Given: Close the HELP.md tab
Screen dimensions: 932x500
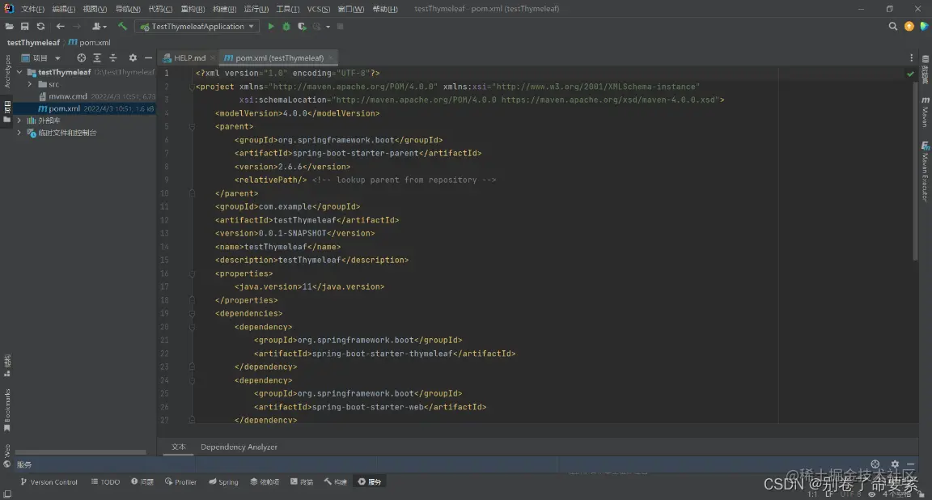Looking at the screenshot, I should (212, 57).
